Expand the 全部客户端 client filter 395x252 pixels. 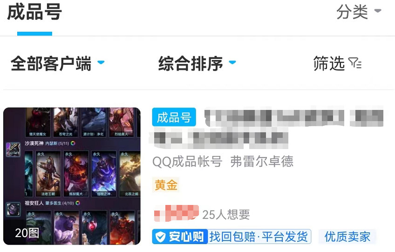[x=57, y=63]
